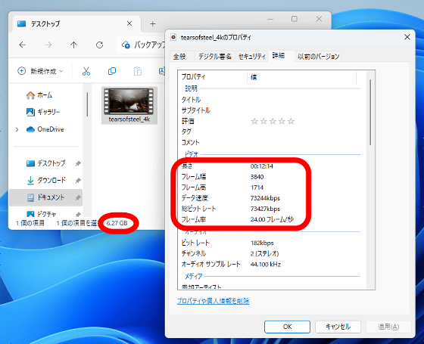Go back with the left arrow
This screenshot has width=424, height=344.
[23, 45]
